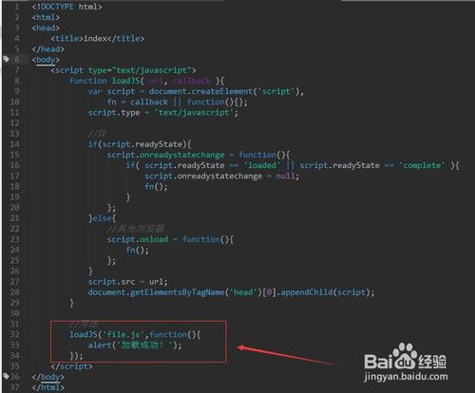Click the bookmark tag icon beside line 6
475x393 pixels.
pos(6,59)
